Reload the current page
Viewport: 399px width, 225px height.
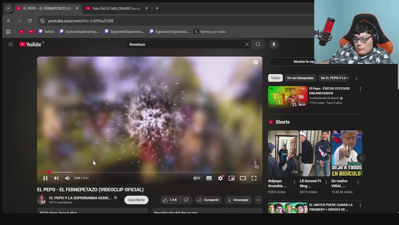tap(30, 21)
